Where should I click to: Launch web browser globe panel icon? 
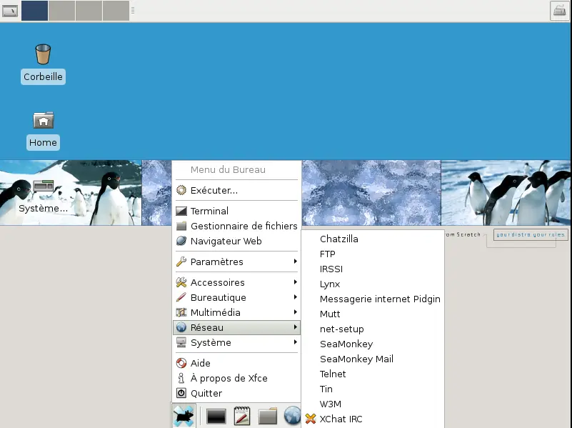292,416
